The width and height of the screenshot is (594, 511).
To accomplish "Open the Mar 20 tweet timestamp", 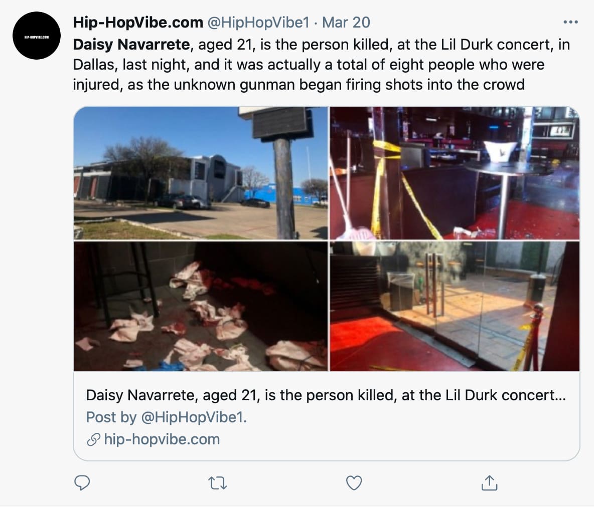I will [x=346, y=23].
